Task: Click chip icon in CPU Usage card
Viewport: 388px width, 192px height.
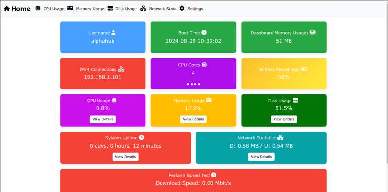Action: [x=114, y=100]
